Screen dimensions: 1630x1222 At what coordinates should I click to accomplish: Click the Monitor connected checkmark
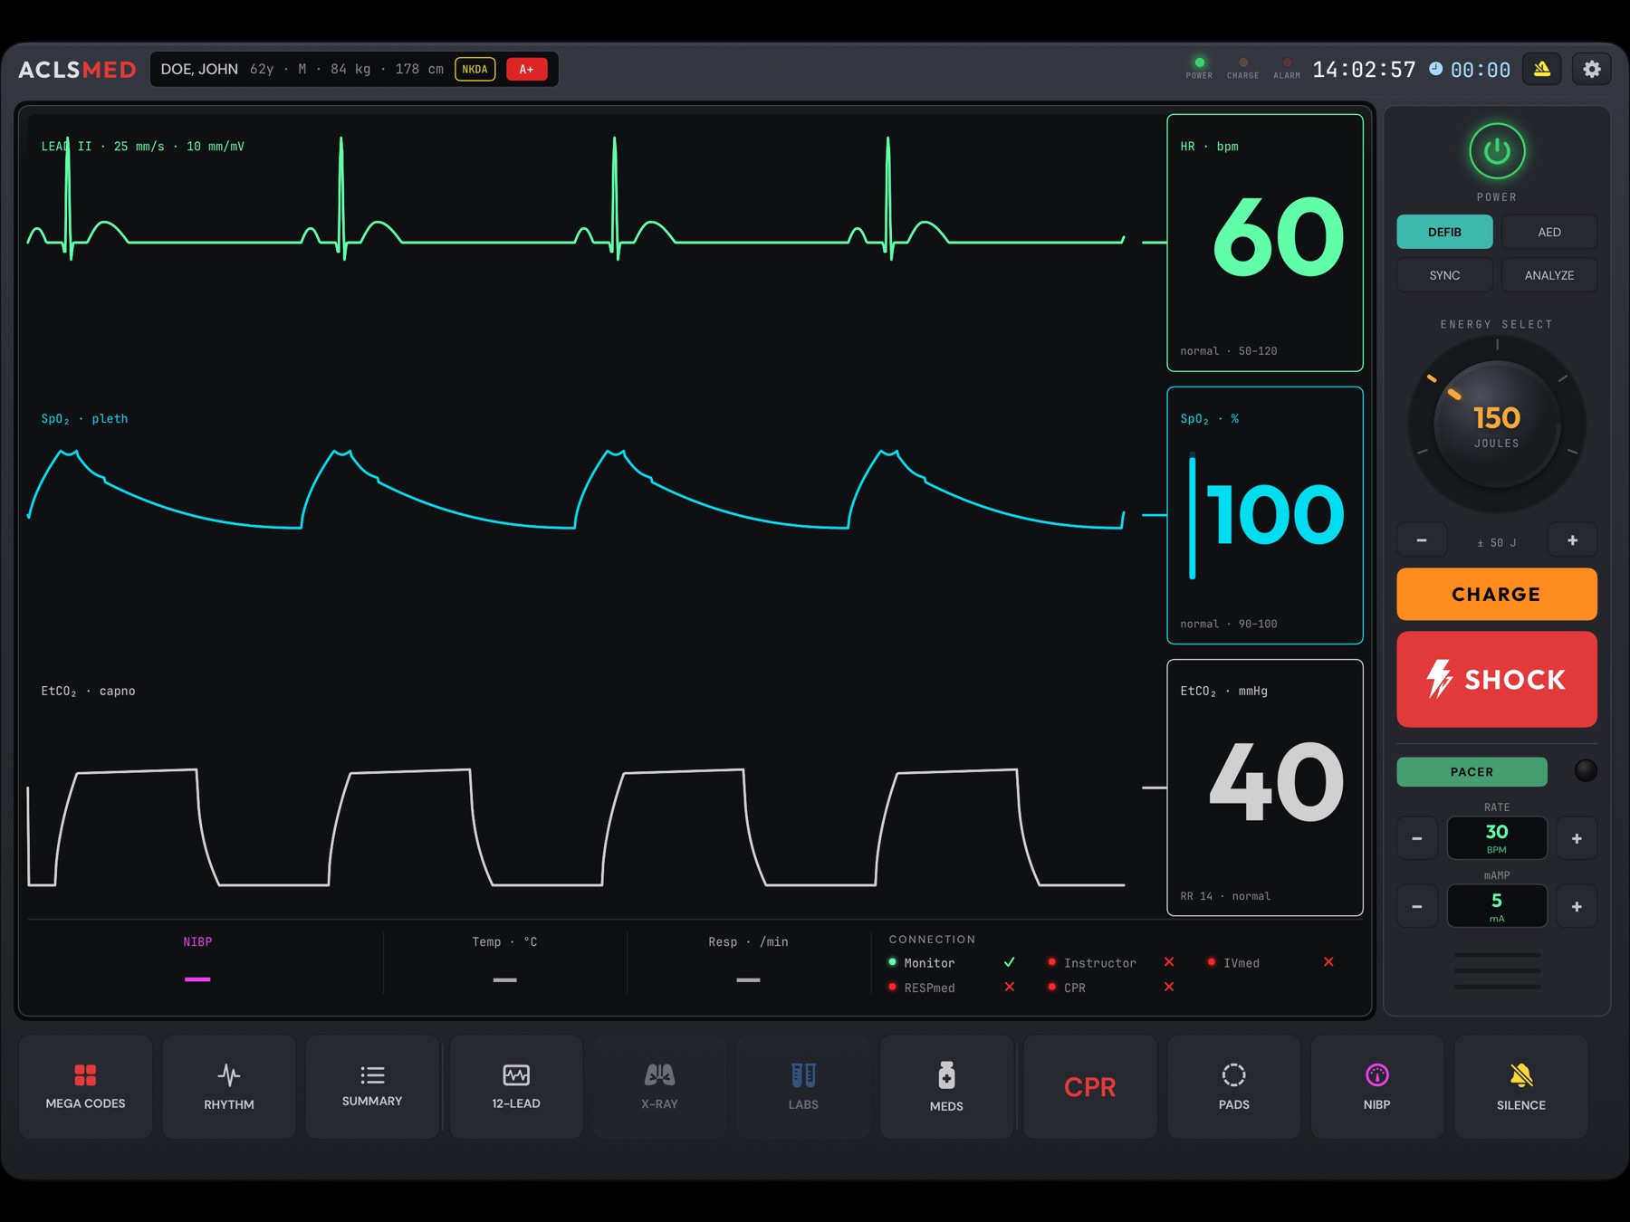(x=1009, y=962)
